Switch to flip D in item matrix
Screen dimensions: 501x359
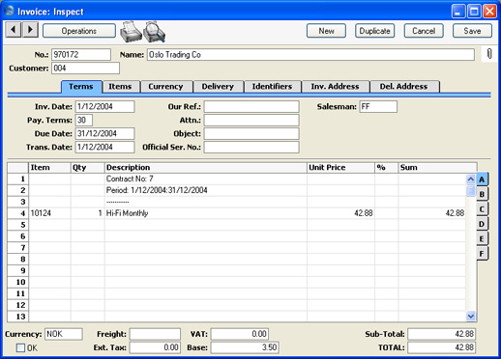click(482, 224)
